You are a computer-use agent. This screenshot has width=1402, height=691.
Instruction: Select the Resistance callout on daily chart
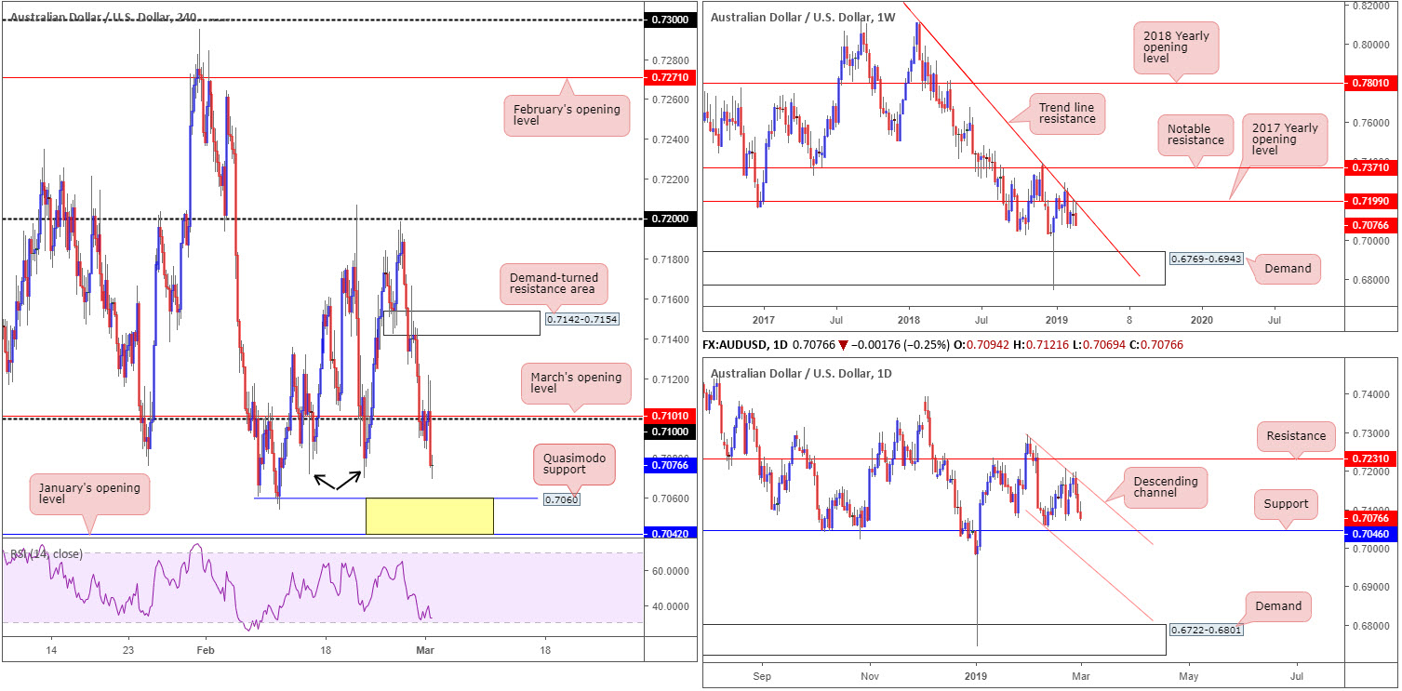tap(1295, 435)
